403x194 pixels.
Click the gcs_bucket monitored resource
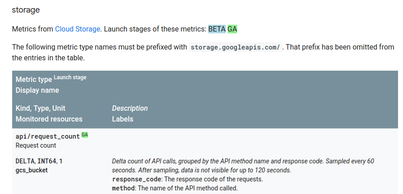coord(32,170)
